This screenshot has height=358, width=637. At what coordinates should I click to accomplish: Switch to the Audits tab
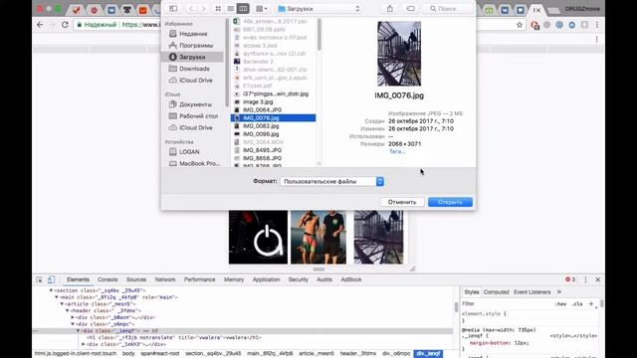coord(324,279)
